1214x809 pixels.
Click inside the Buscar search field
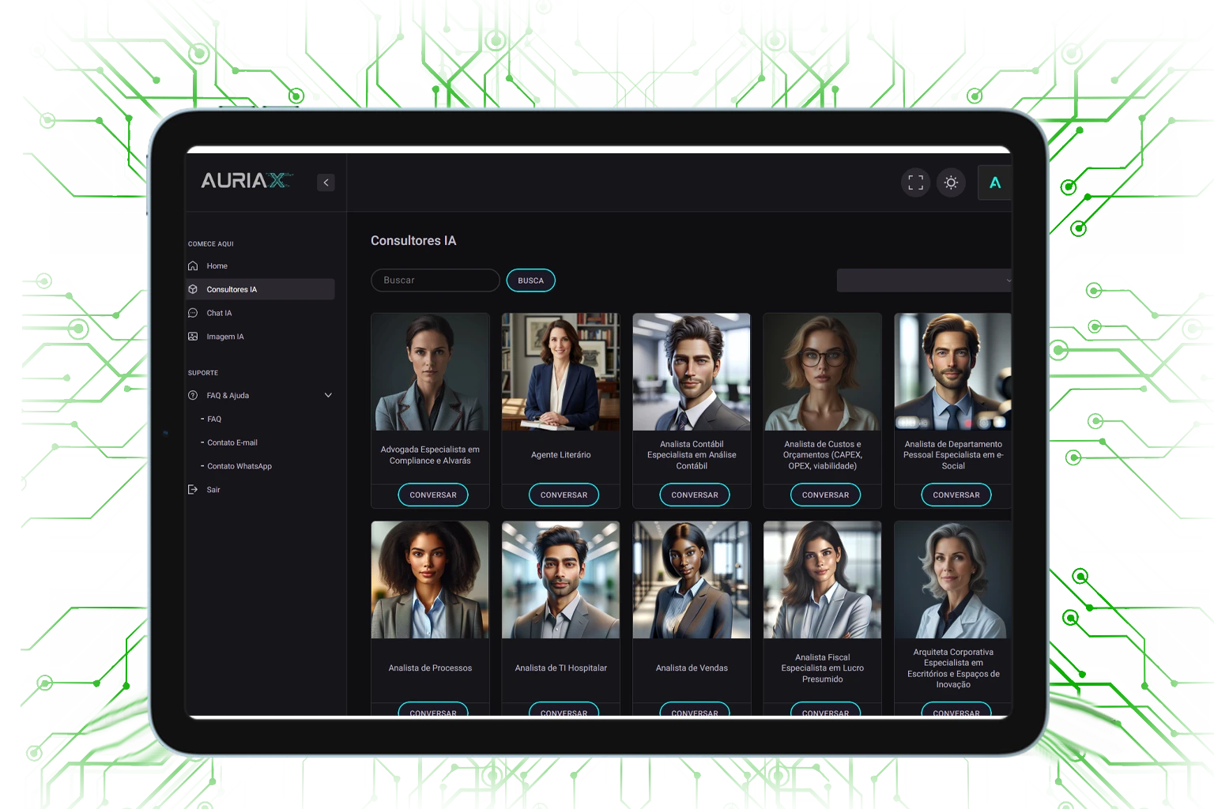435,280
